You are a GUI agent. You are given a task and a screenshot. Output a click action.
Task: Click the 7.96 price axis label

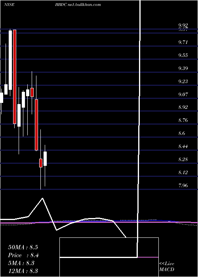pos(183,185)
